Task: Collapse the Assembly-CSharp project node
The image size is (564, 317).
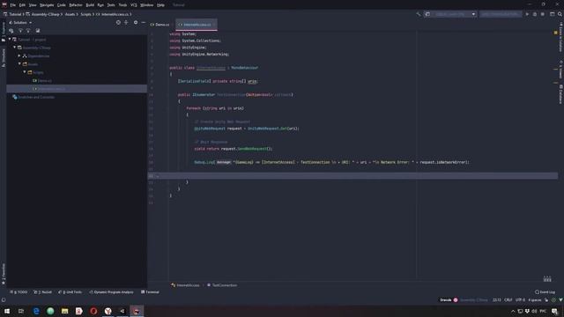Action: tap(15, 48)
